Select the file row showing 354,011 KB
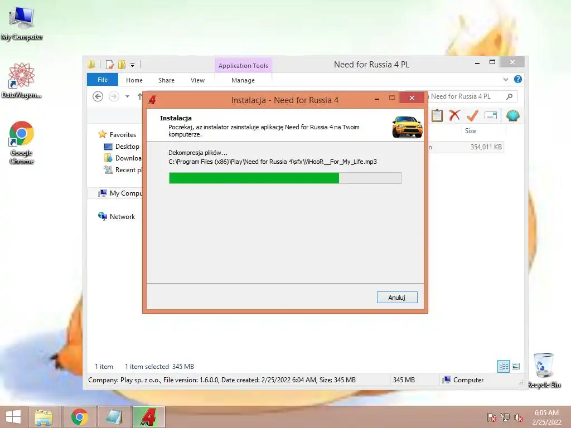Screen dimensions: 571x428 [x=466, y=147]
